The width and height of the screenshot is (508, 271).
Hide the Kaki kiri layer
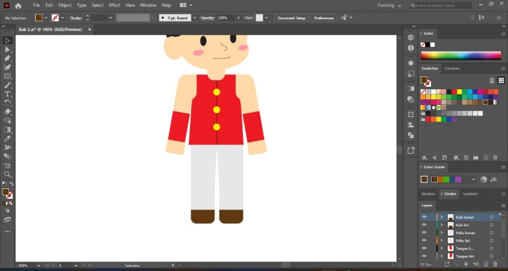coord(424,225)
